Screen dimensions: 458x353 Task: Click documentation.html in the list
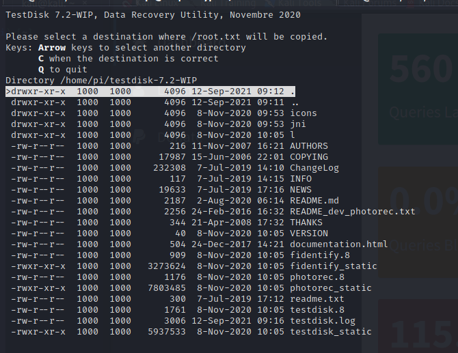(x=338, y=244)
